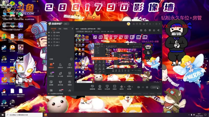Viewport: 209px width, 117px height.
Task: Show hidden system tray icons
Action: tap(189, 115)
